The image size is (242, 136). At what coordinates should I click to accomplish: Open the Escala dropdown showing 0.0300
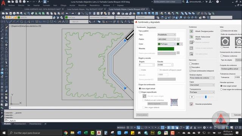pos(165,65)
